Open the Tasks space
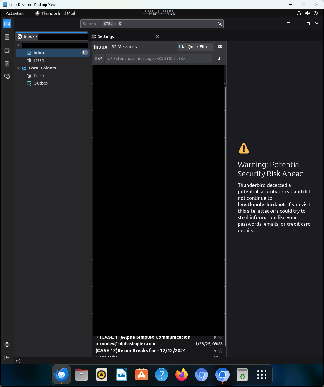324x387 pixels. point(7,64)
